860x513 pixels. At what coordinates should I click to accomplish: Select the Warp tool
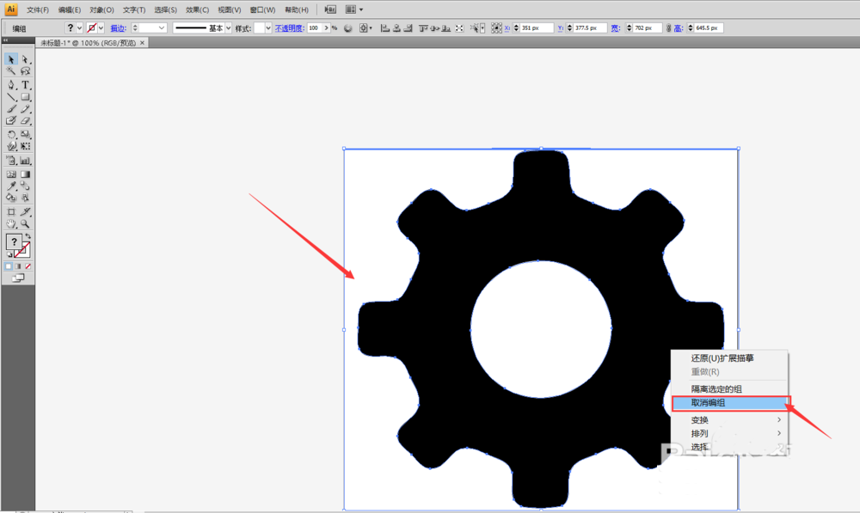click(x=11, y=146)
